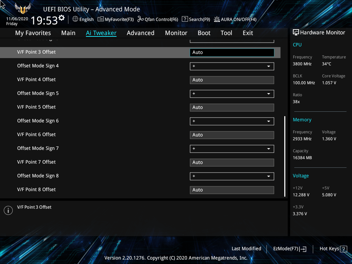Click the AURA light bulb icon
This screenshot has width=352, height=264.
click(217, 19)
